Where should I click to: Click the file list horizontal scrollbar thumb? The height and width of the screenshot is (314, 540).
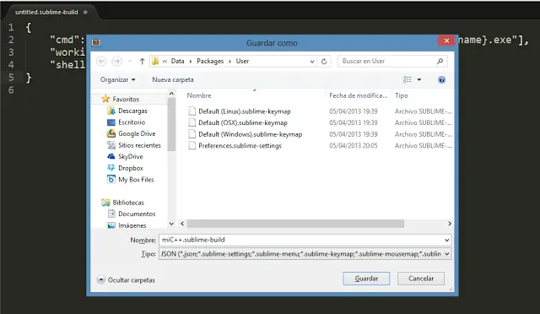[x=295, y=224]
